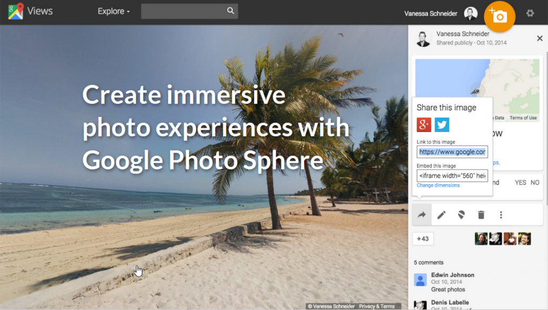Image resolution: width=548 pixels, height=310 pixels.
Task: Open Vanessa Schneider author name in panel
Action: [x=463, y=34]
